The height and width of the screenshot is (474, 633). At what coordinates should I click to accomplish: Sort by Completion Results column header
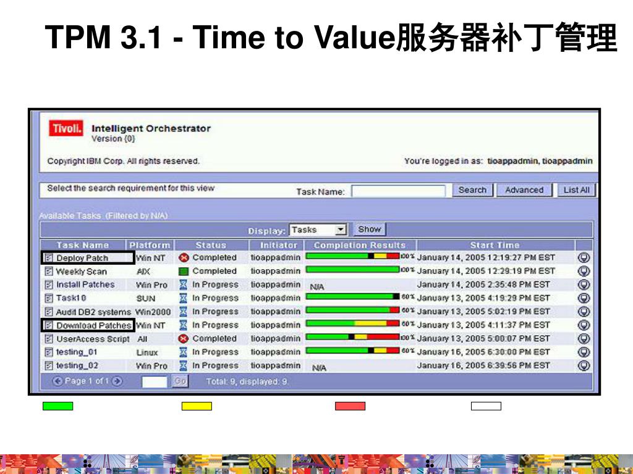click(x=359, y=245)
